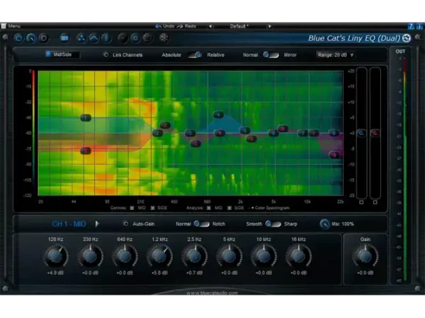Select red EQ point 1 on lower graph
Image resolution: width=425 pixels, height=318 pixels.
pyautogui.click(x=86, y=151)
